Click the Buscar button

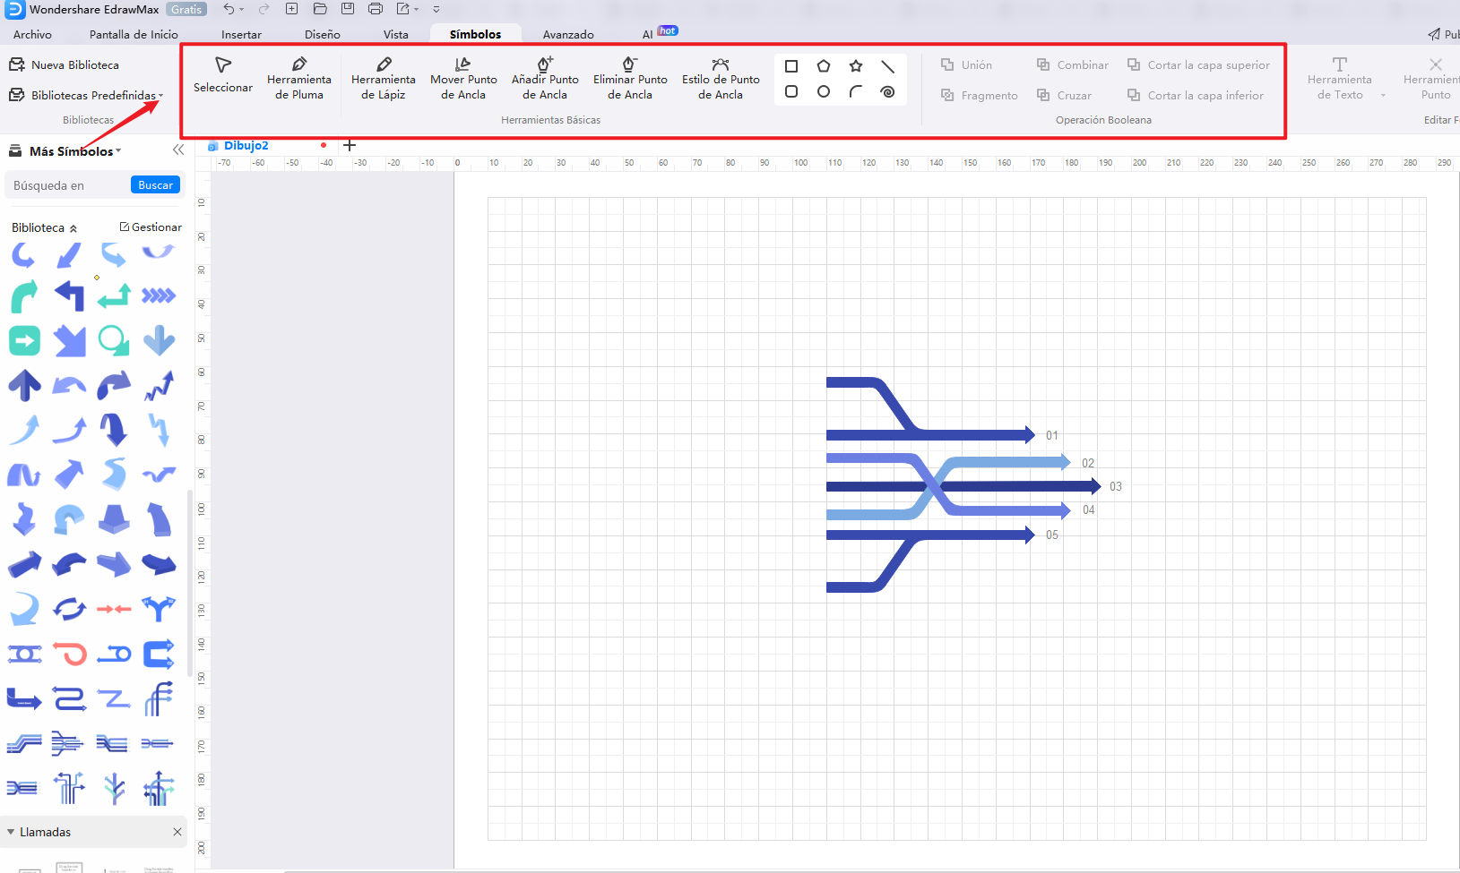click(154, 184)
